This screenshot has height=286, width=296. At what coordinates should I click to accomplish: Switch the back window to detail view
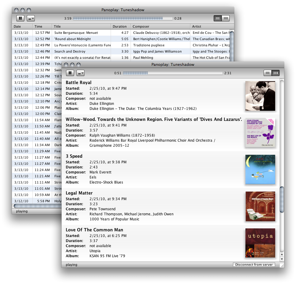pos(226,18)
